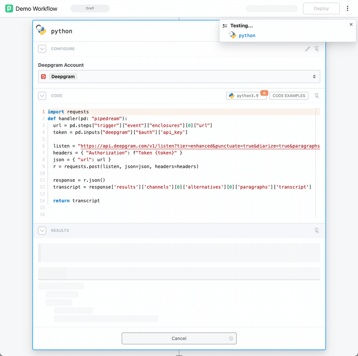This screenshot has width=358, height=356.
Task: Click the Draft status badge
Action: (90, 8)
